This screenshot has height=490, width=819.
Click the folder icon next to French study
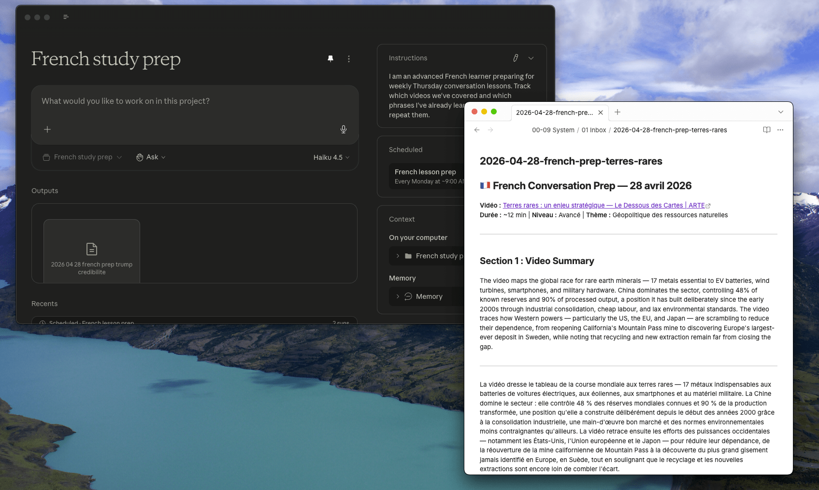tap(408, 256)
